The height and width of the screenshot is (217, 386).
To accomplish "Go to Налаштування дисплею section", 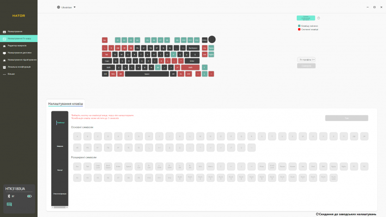I will coord(19,53).
